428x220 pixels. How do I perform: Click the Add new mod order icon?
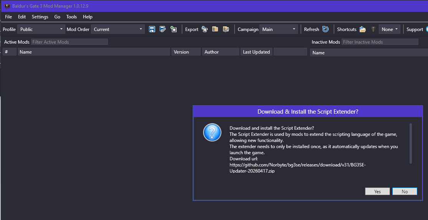(174, 29)
